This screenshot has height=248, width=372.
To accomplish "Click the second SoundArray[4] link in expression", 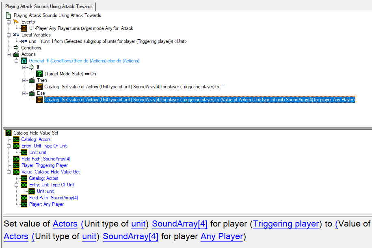I will (x=130, y=236).
